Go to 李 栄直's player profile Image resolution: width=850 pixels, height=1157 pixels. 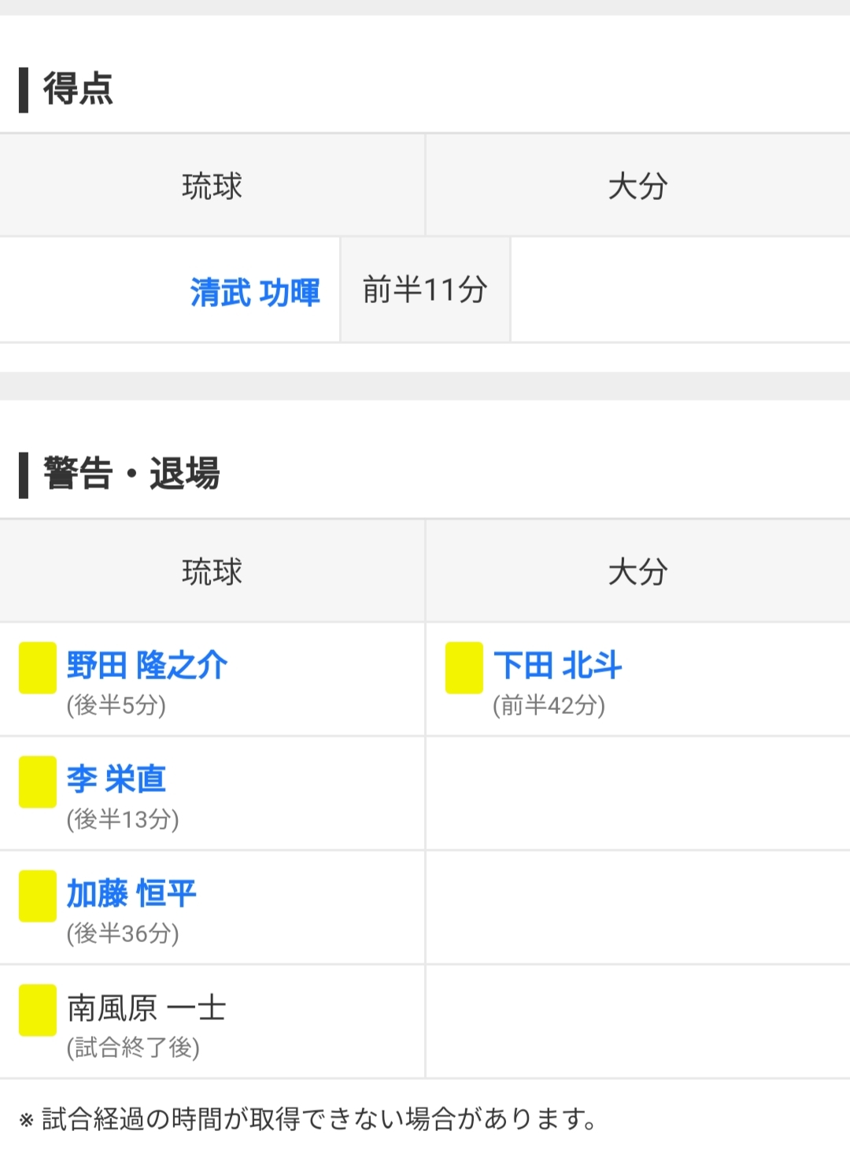116,779
